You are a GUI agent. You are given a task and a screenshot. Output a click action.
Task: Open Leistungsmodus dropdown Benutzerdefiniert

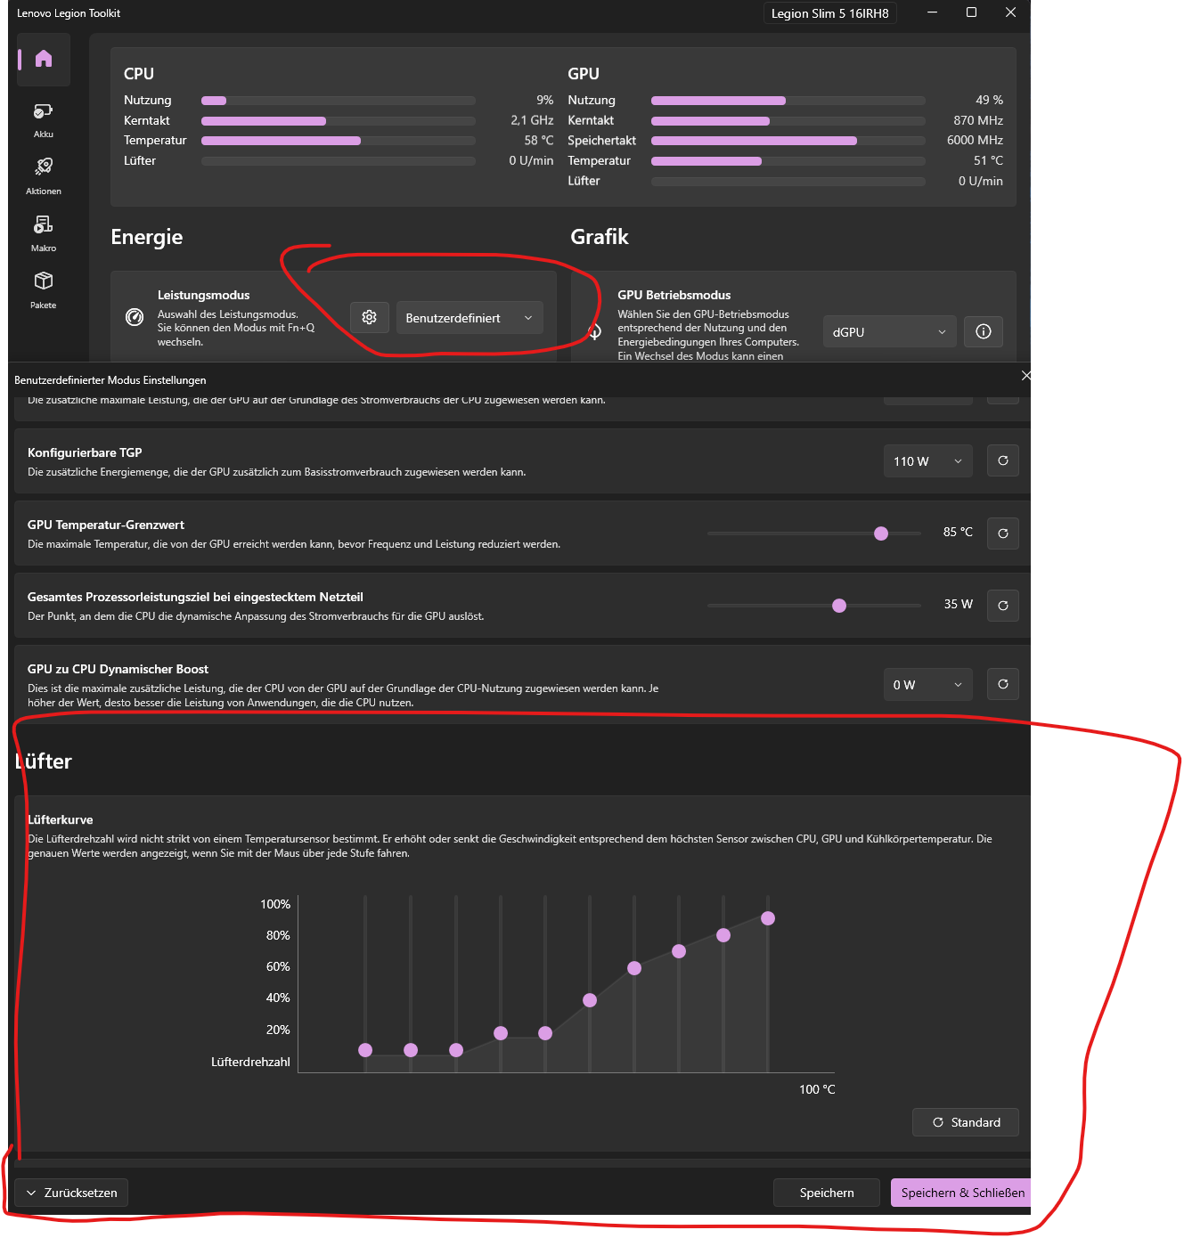470,318
